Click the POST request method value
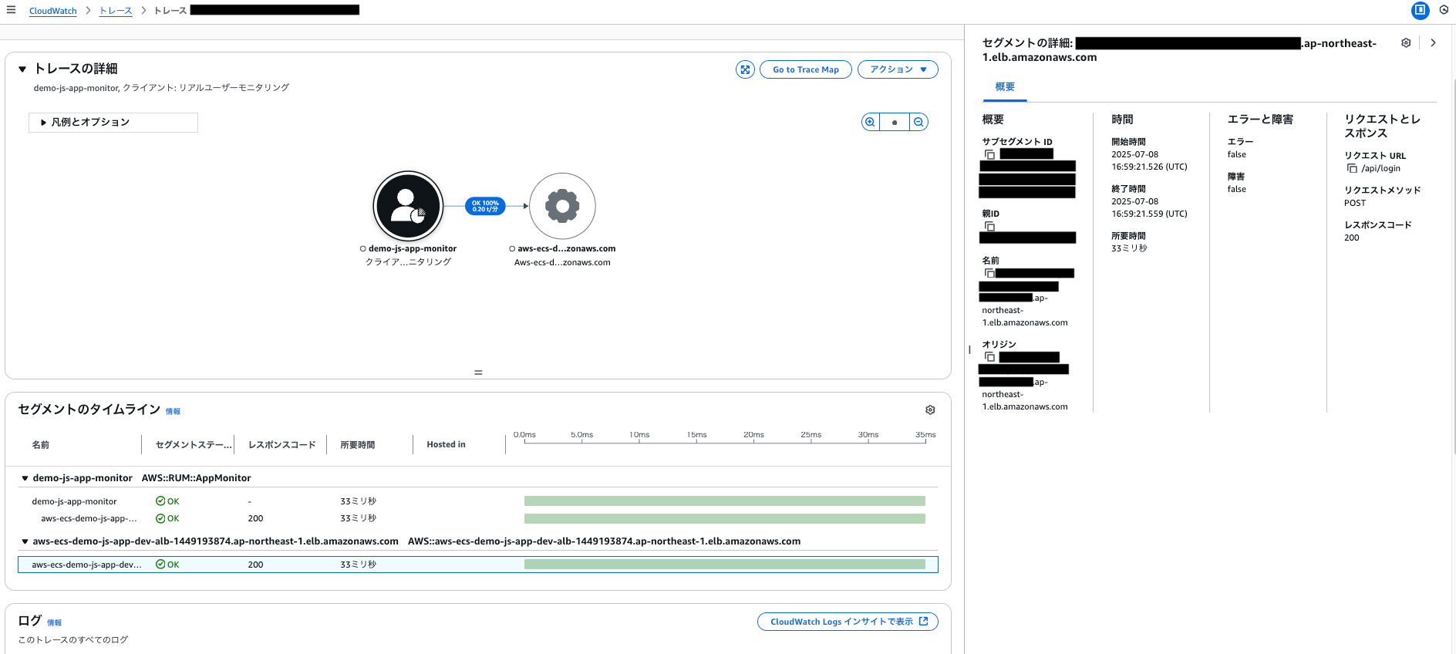 pos(1355,203)
